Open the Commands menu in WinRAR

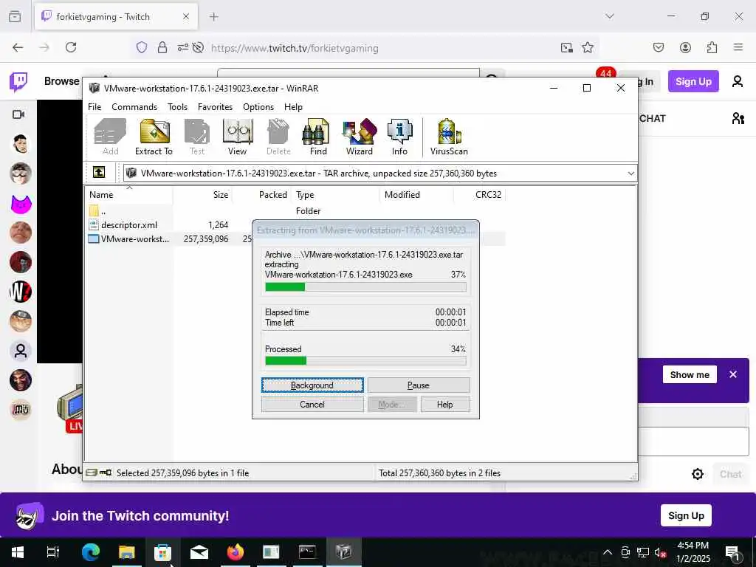[x=134, y=107]
